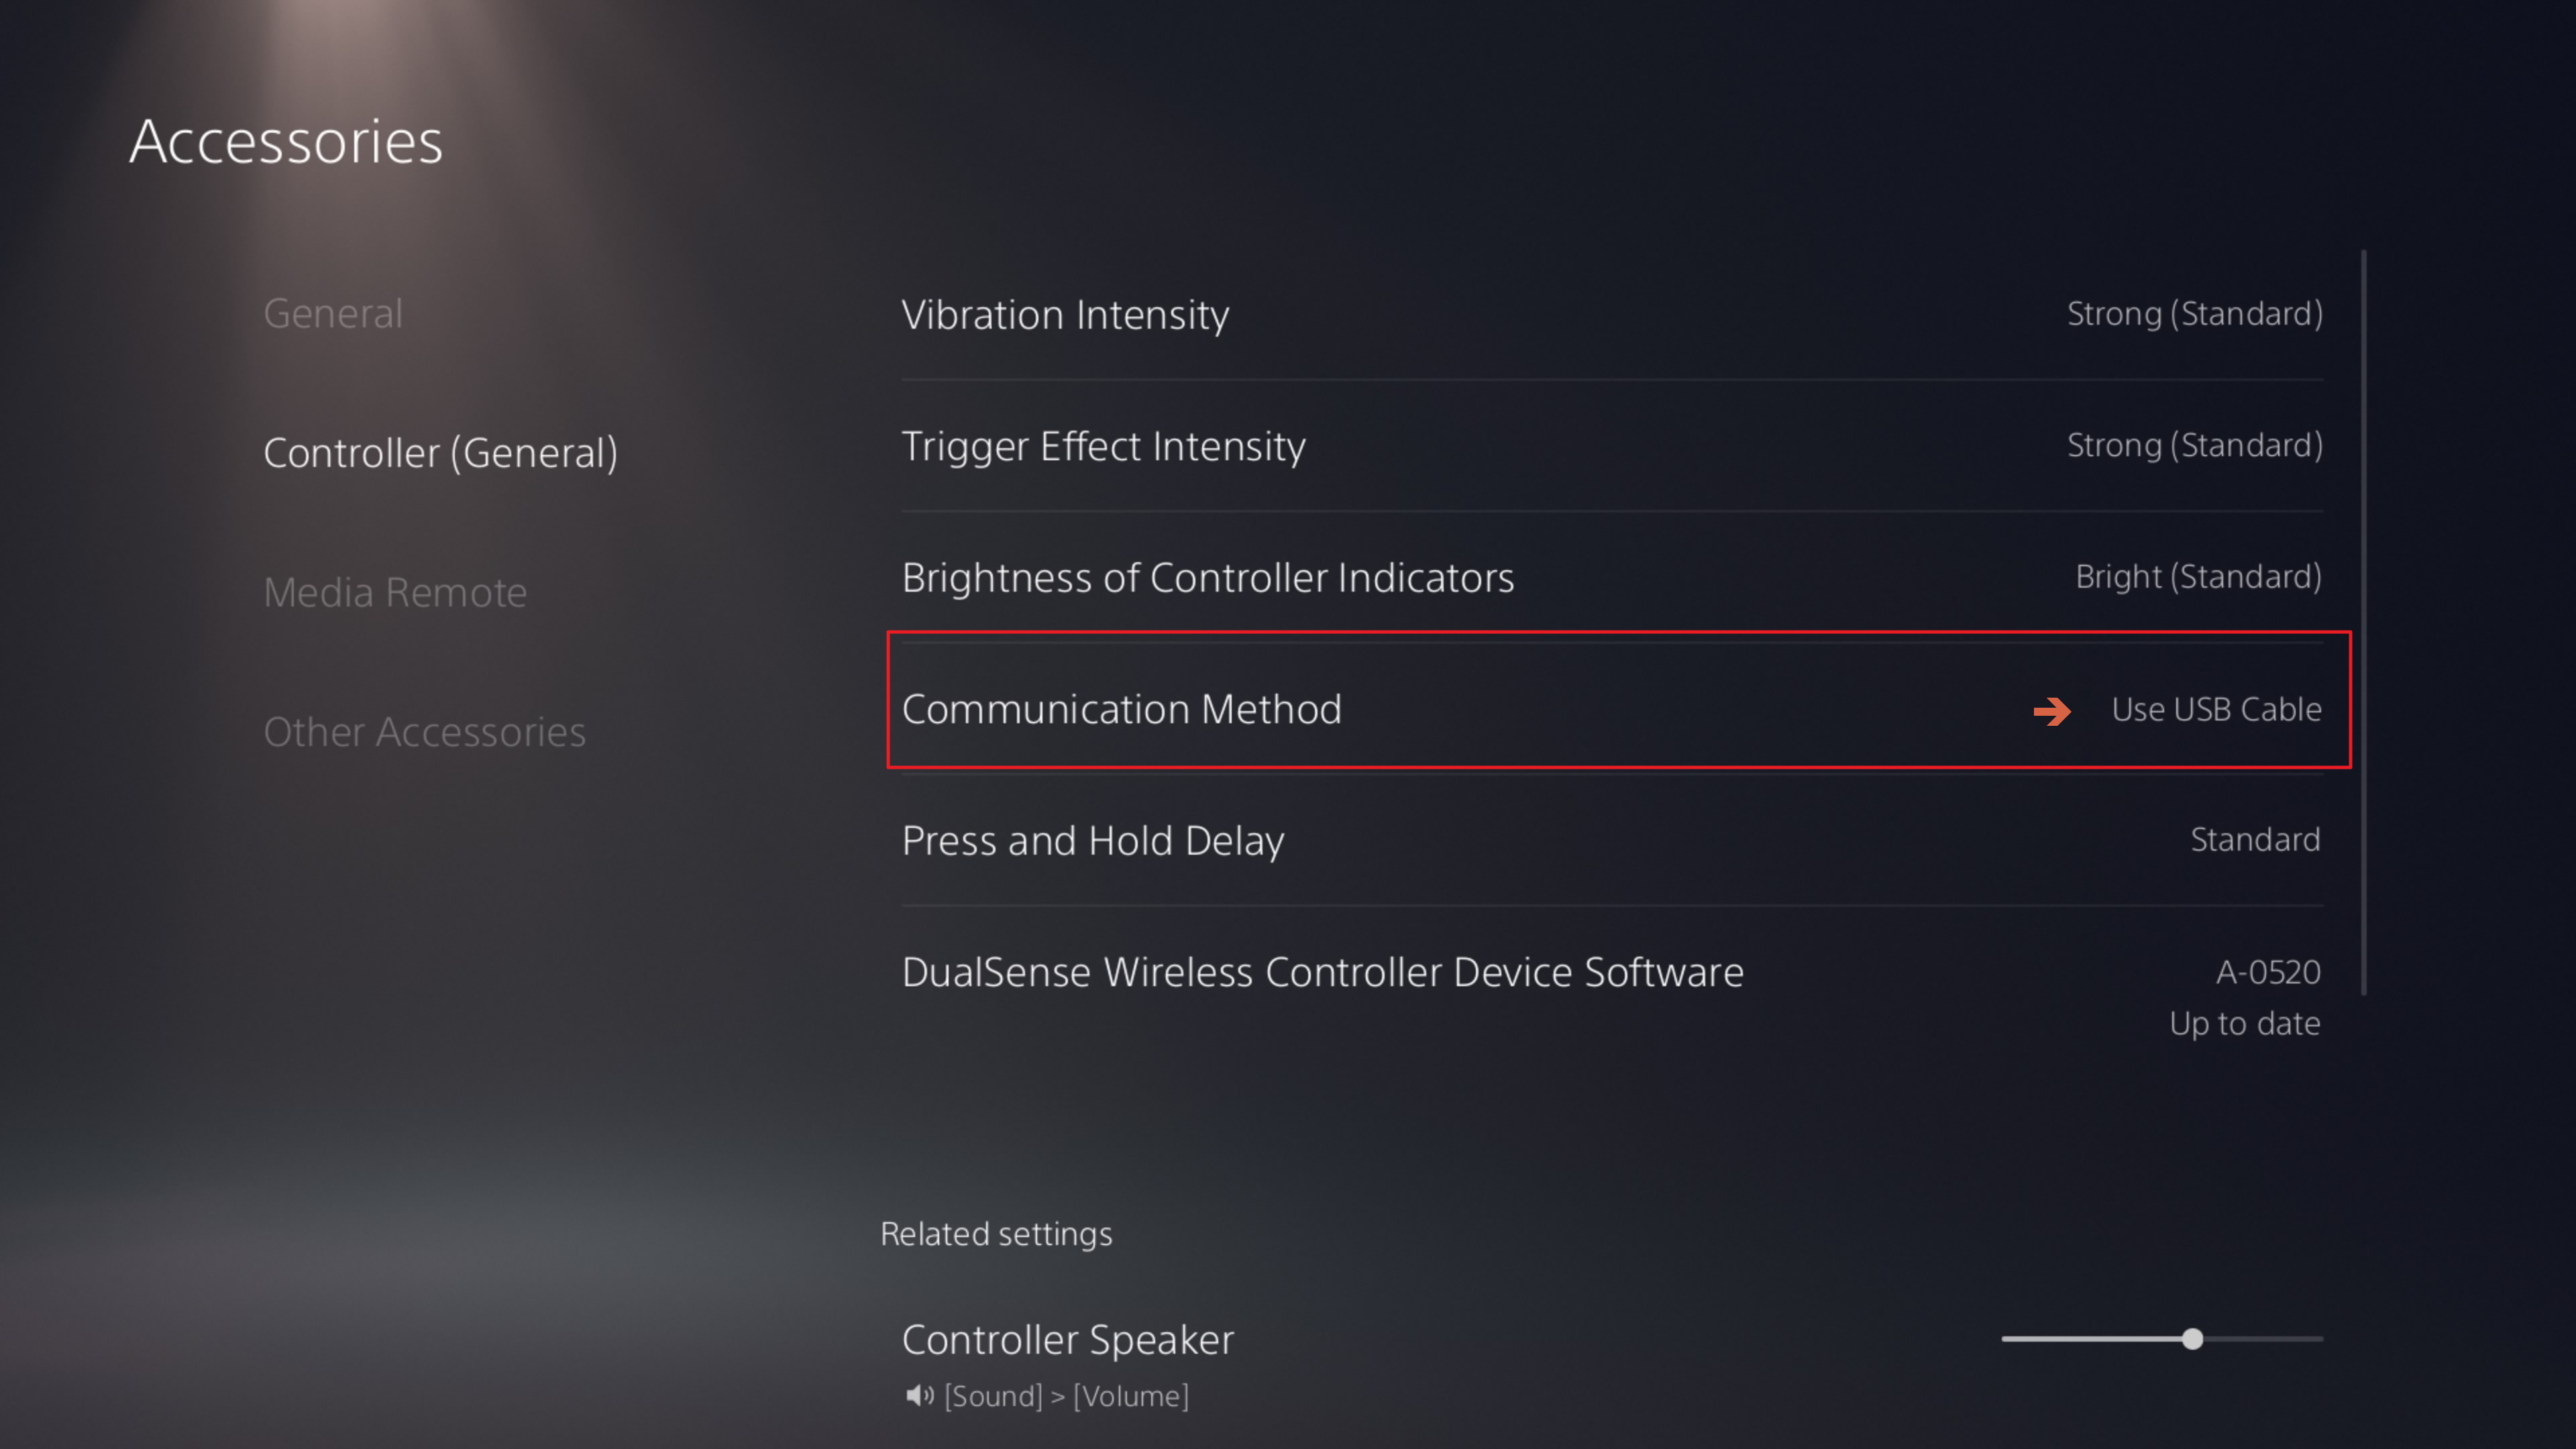
Task: Switch to the Media Remote section
Action: pyautogui.click(x=395, y=592)
